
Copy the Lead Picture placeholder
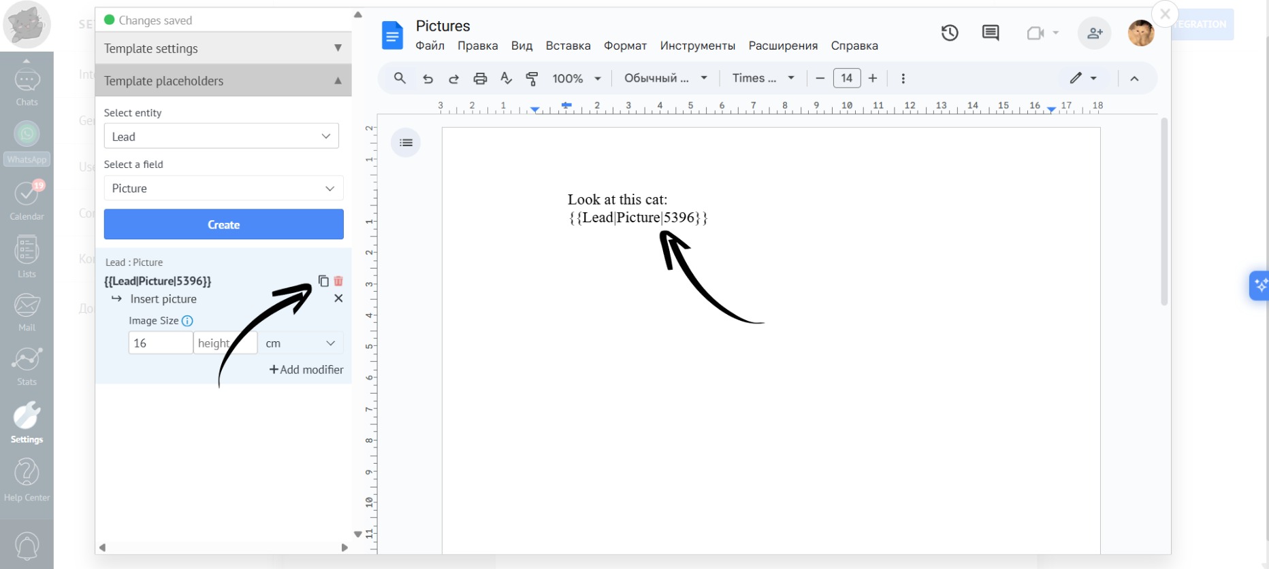coord(323,281)
